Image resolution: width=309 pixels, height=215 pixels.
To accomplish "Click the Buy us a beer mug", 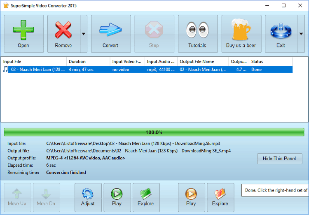I will (x=241, y=34).
